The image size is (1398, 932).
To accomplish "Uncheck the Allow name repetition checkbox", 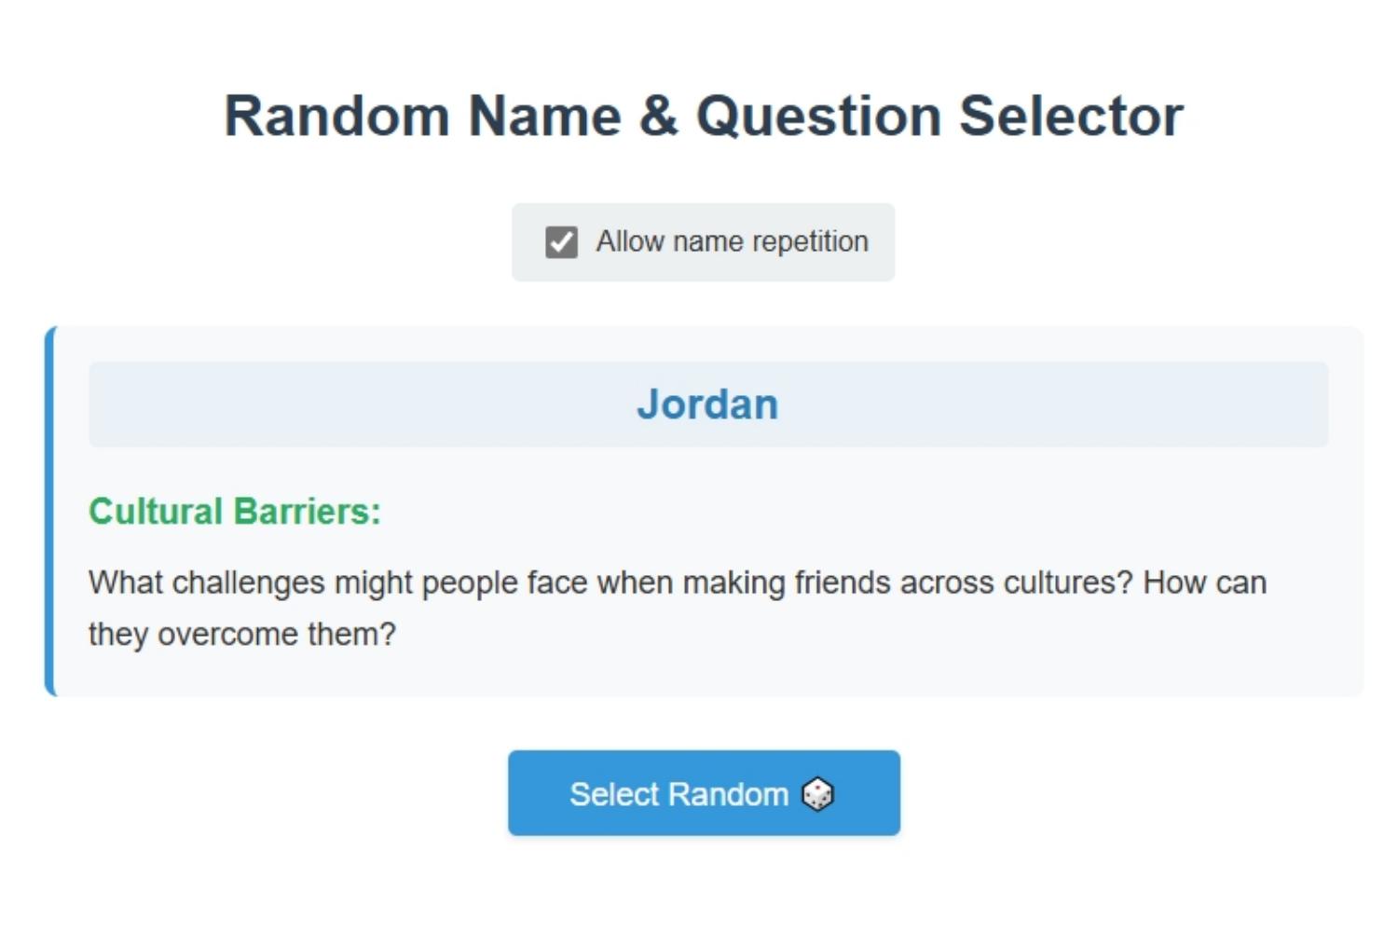I will (561, 242).
